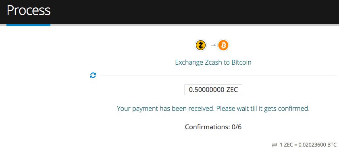Open the Exchange Zcash to Bitcoin link
This screenshot has width=339, height=153.
tap(213, 63)
